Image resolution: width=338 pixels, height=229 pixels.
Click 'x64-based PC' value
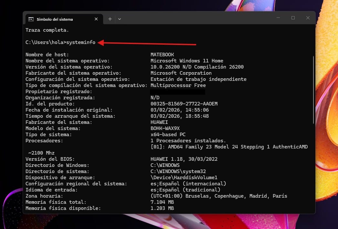point(168,135)
